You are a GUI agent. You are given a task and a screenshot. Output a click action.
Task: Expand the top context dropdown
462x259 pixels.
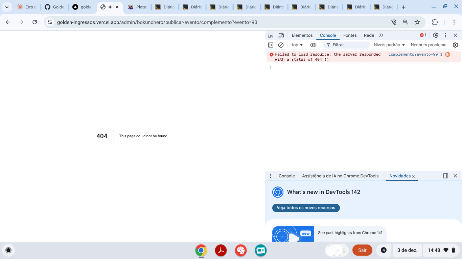click(x=297, y=45)
